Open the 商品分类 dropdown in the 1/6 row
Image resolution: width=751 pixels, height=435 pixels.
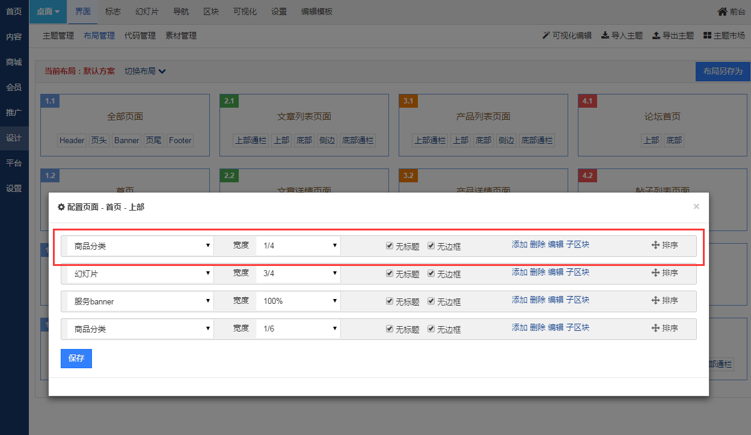coord(140,329)
